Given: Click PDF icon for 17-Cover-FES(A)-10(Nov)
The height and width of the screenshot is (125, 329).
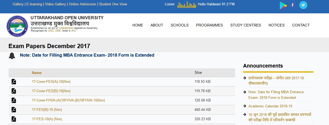Looking at the screenshot, I should (14, 82).
